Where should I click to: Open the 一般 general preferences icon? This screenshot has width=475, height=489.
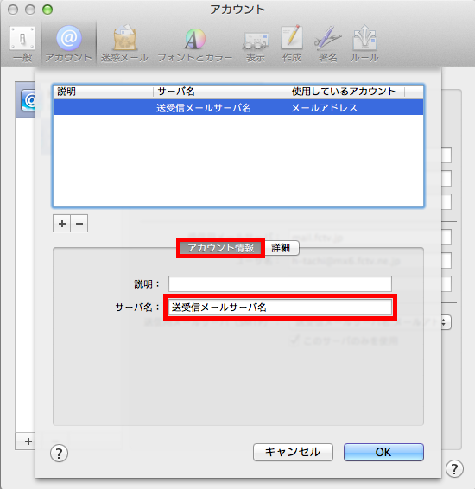point(22,44)
